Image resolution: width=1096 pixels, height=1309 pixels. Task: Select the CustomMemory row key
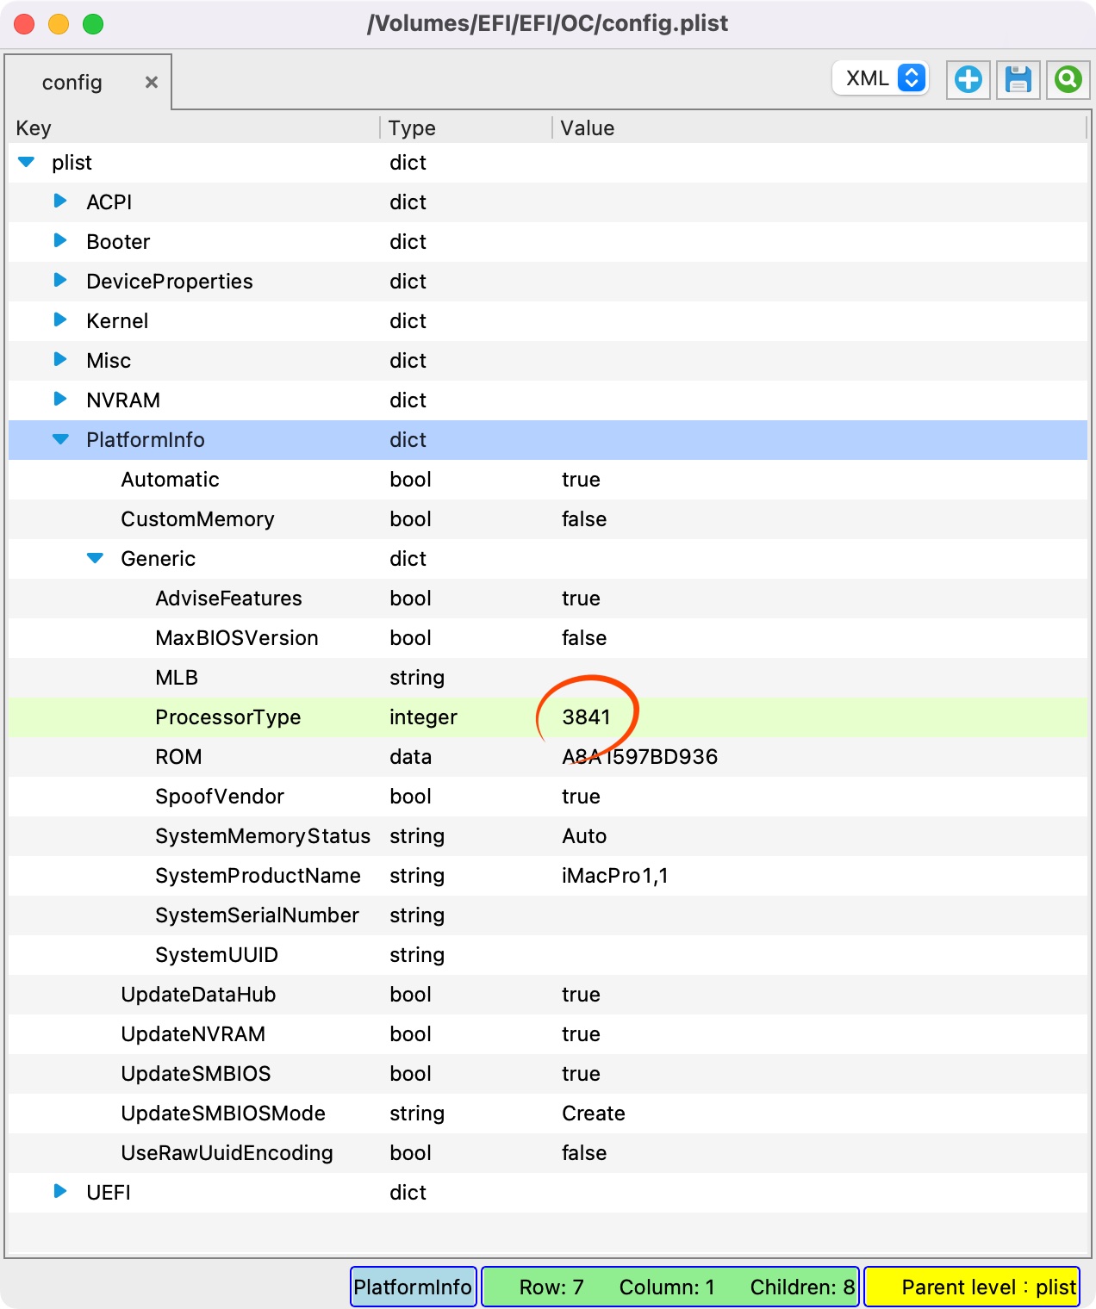pos(197,519)
